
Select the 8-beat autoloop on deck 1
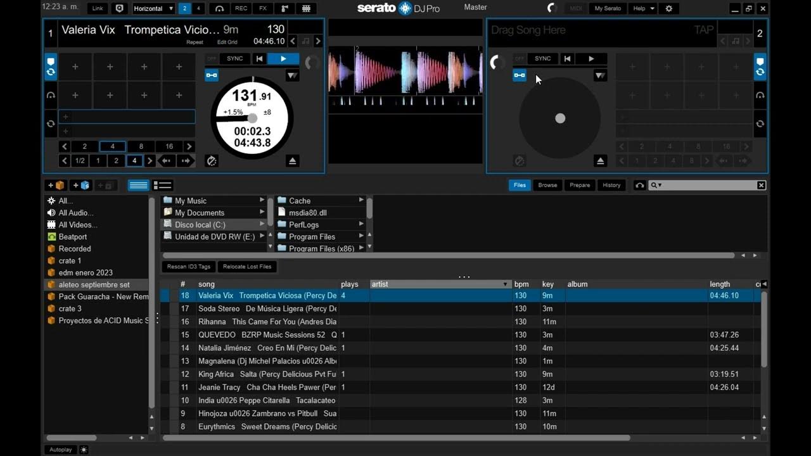point(141,146)
